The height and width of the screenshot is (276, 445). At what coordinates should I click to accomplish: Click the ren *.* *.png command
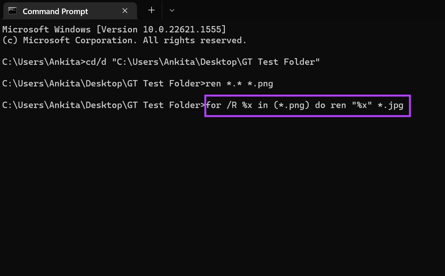pos(239,83)
